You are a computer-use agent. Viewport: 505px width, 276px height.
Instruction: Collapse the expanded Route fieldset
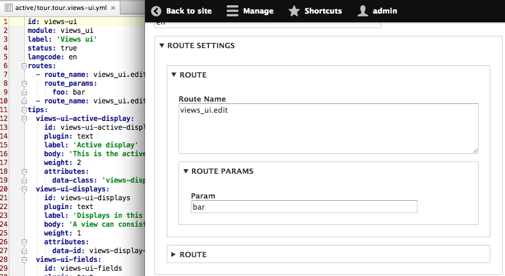(x=174, y=75)
